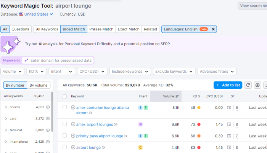Check the amex airport lounges row checkbox
Screen dimensions: 267x153
click(64, 124)
